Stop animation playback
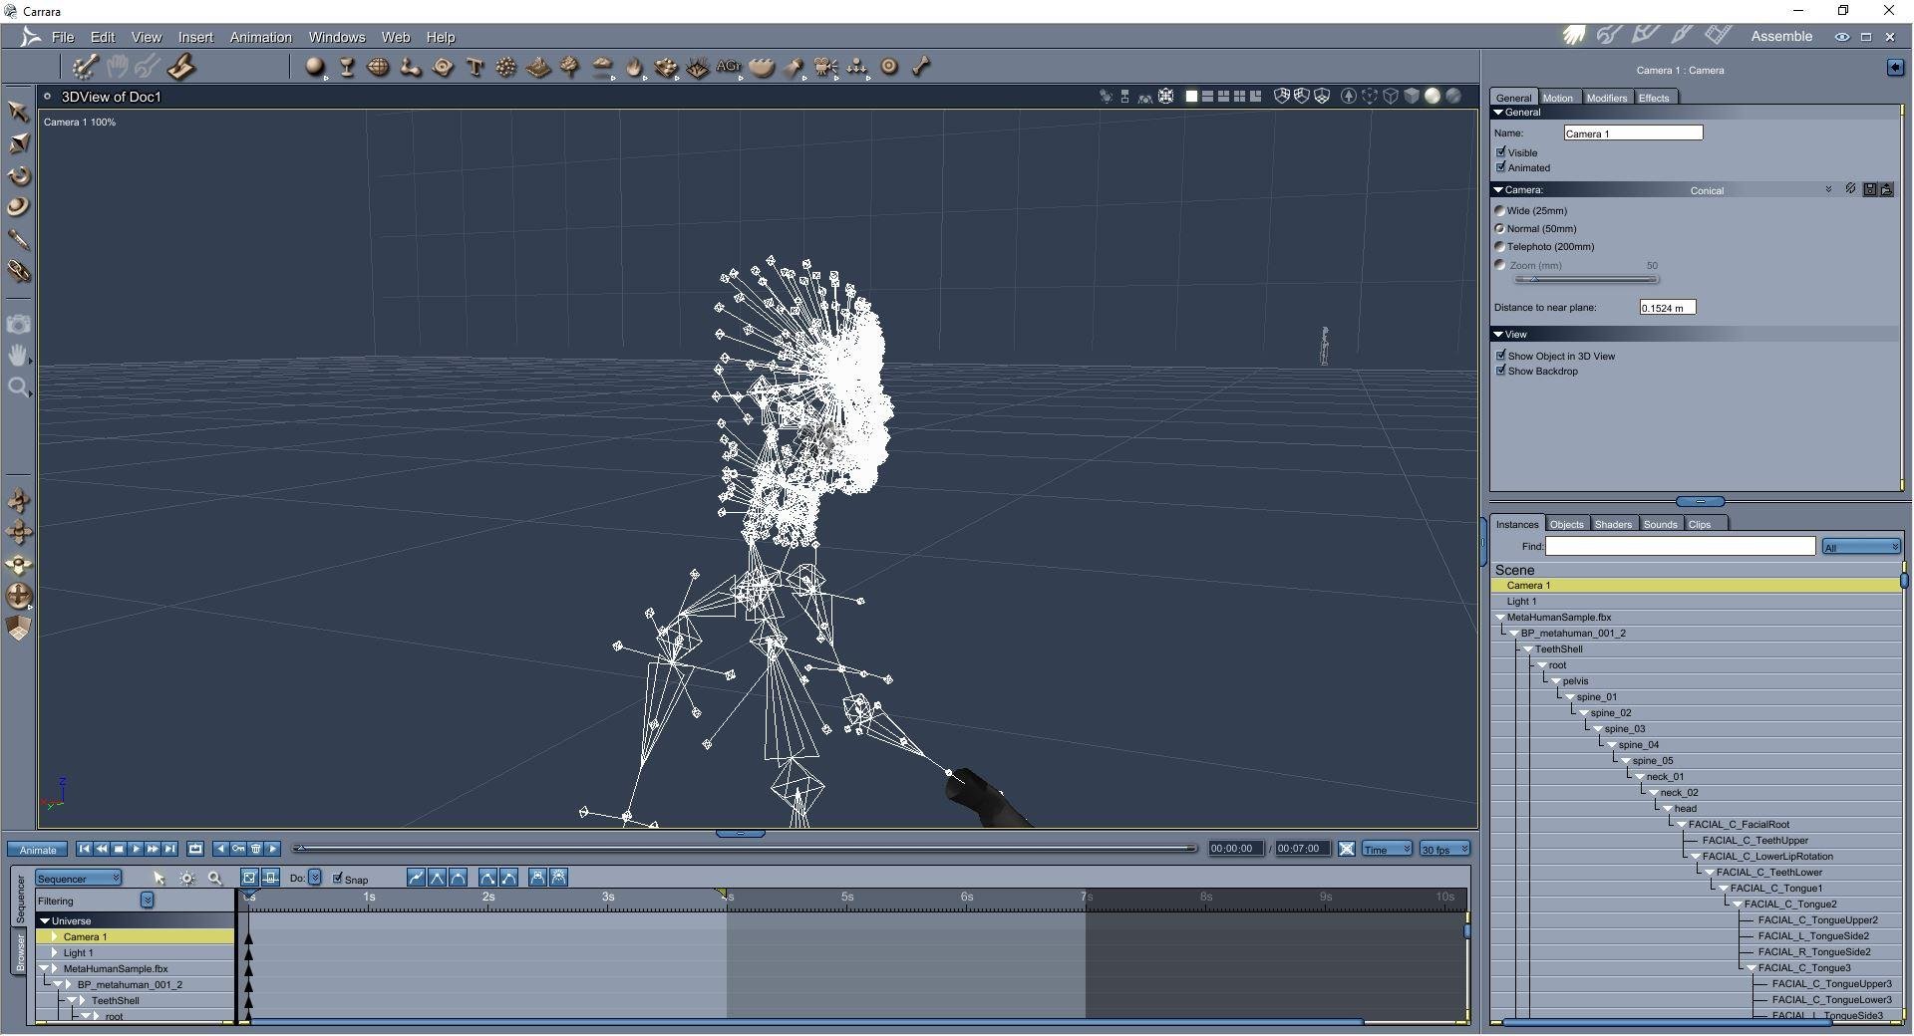This screenshot has width=1914, height=1036. [x=119, y=849]
